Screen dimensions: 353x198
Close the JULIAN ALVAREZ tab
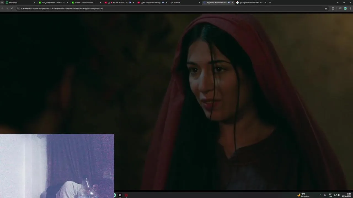coord(133,2)
